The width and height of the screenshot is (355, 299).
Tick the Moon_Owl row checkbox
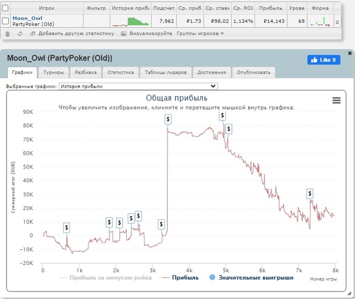coord(5,21)
